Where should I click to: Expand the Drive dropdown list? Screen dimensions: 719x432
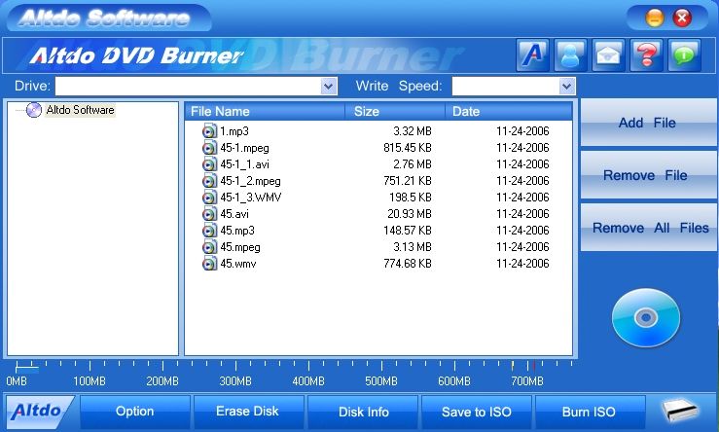(x=329, y=87)
